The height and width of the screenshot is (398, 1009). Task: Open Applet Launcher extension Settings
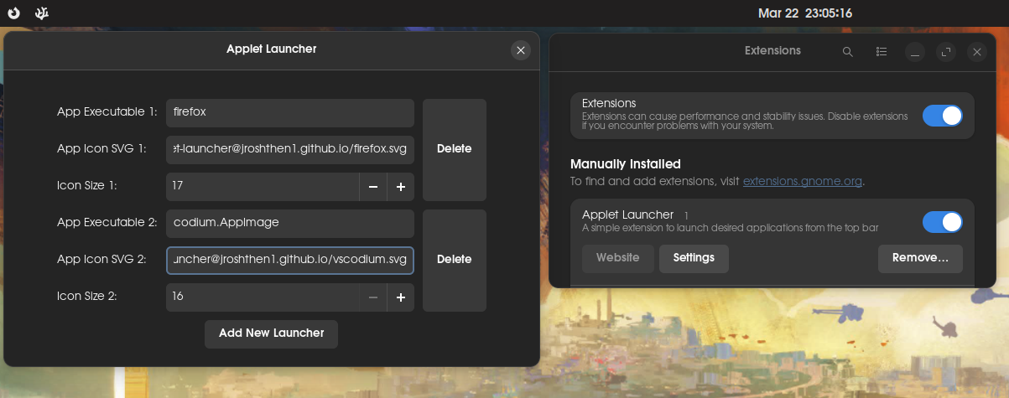(x=694, y=258)
